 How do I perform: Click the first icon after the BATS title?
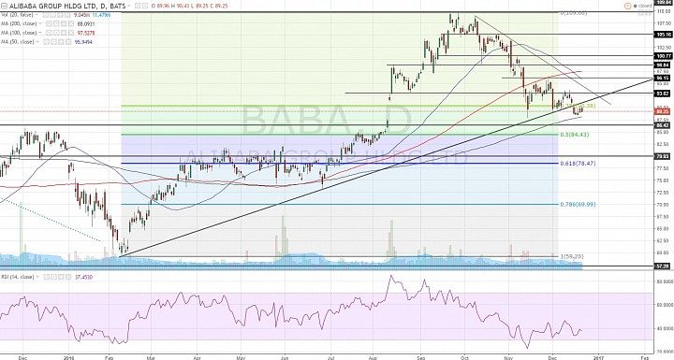[x=138, y=6]
